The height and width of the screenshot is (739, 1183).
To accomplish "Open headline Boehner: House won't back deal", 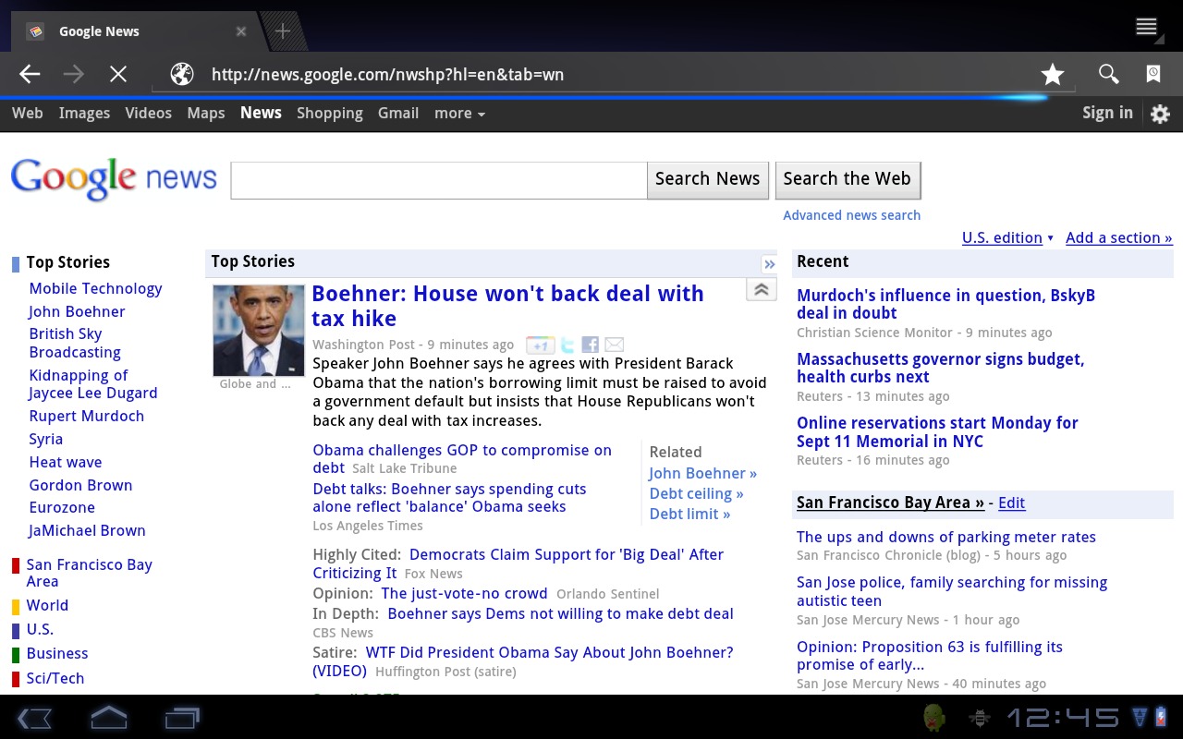I will [508, 306].
